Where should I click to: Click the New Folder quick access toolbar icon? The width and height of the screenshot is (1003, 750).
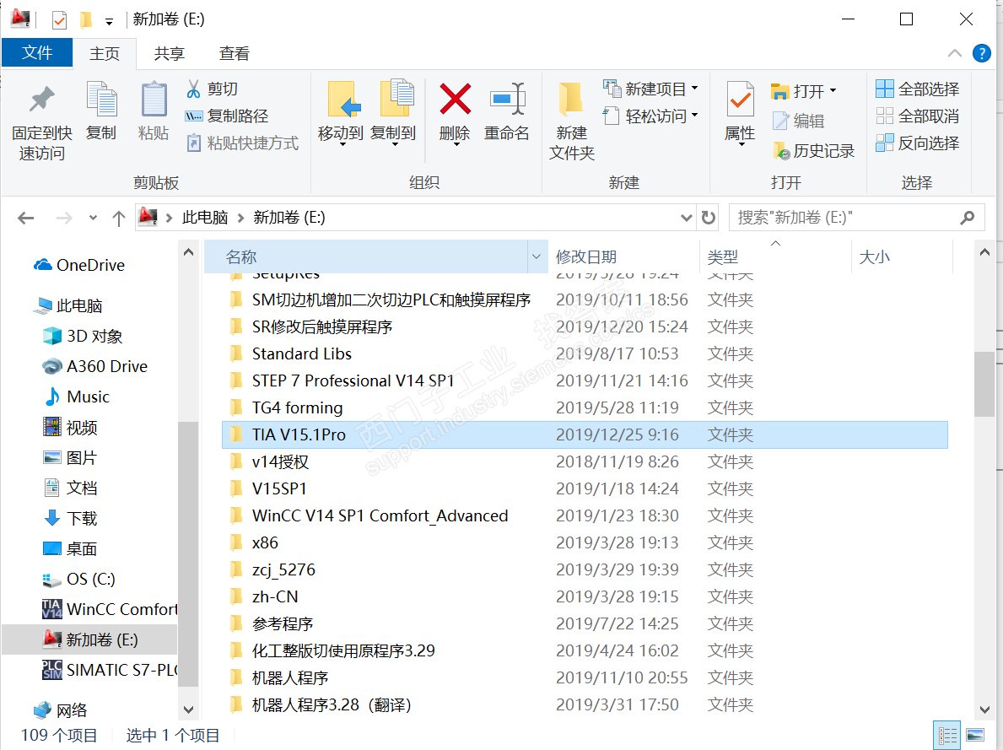(x=86, y=20)
